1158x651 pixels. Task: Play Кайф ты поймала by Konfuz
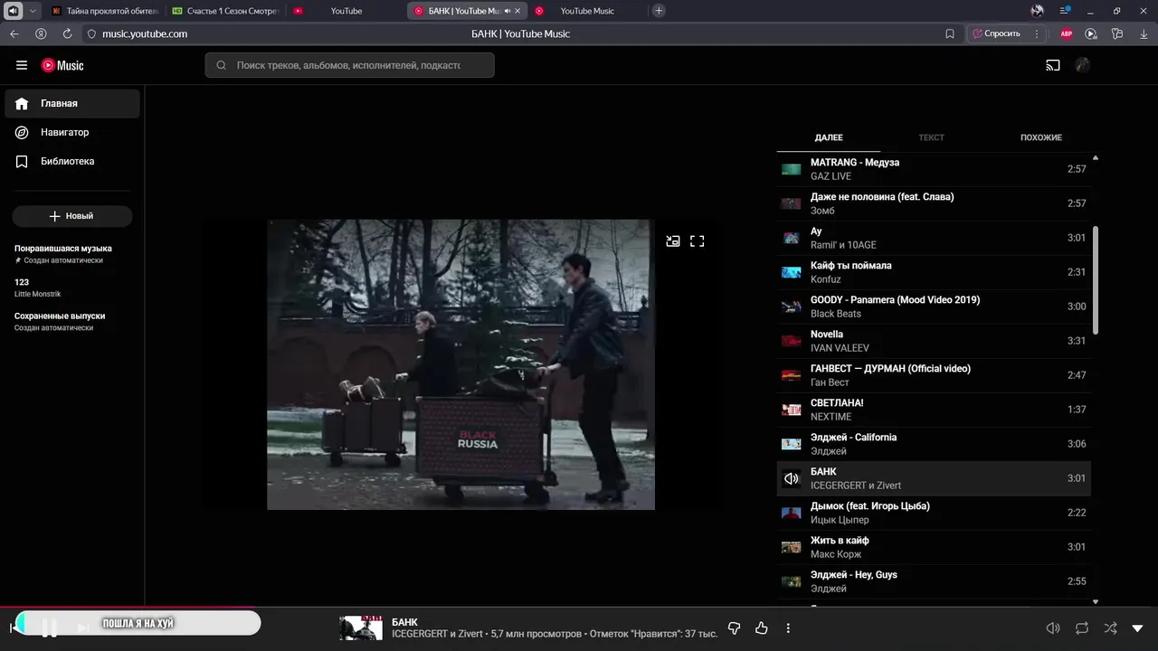(934, 272)
